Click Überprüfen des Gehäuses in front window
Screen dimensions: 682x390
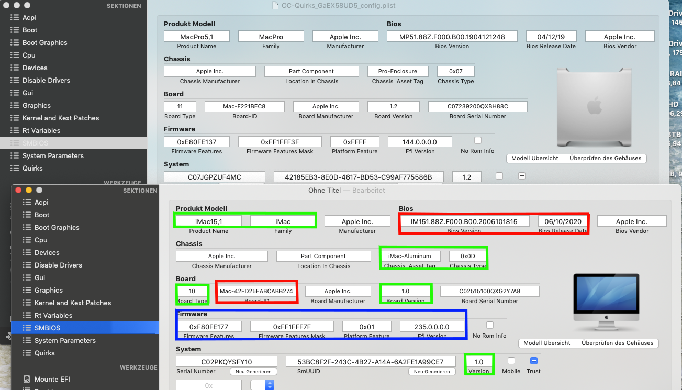click(x=618, y=343)
